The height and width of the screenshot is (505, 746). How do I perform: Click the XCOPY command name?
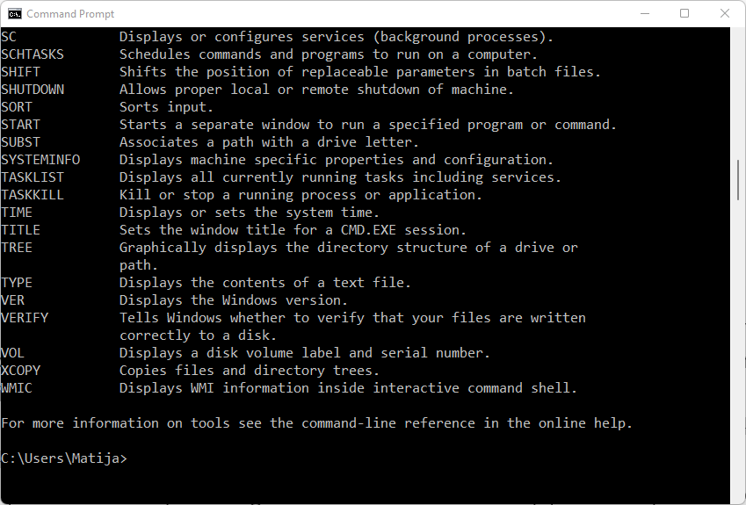(20, 371)
